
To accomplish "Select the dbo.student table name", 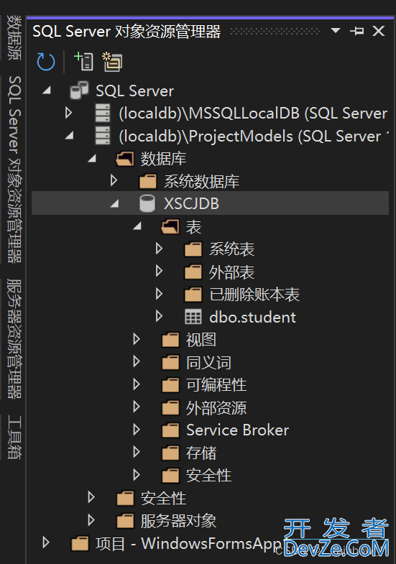I will pos(252,318).
